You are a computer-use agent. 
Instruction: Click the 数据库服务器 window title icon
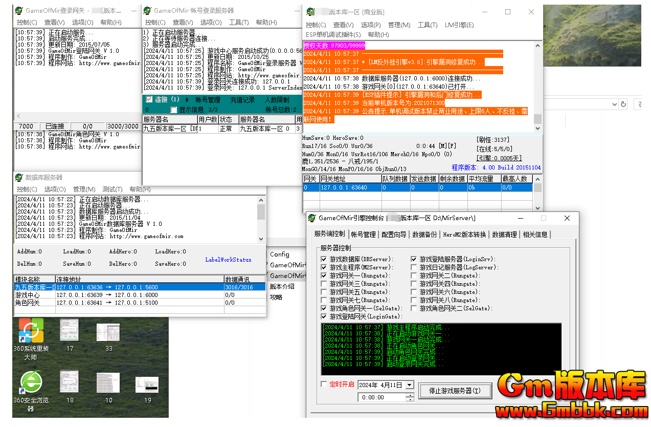coord(19,178)
